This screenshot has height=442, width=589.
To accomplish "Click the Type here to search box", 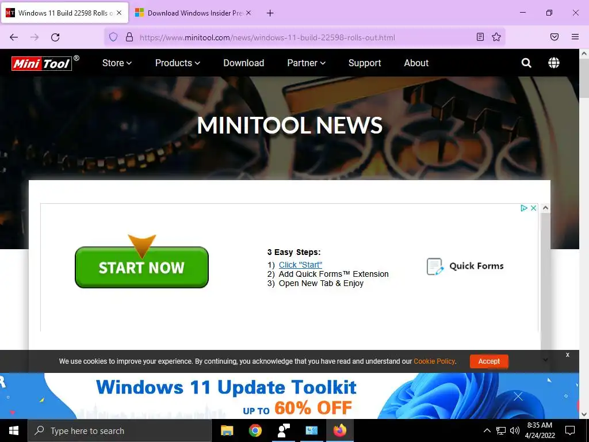I will [x=120, y=430].
